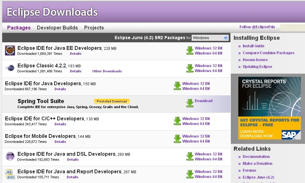Switch to the Developer Builds tab
The width and height of the screenshot is (305, 183).
click(57, 28)
